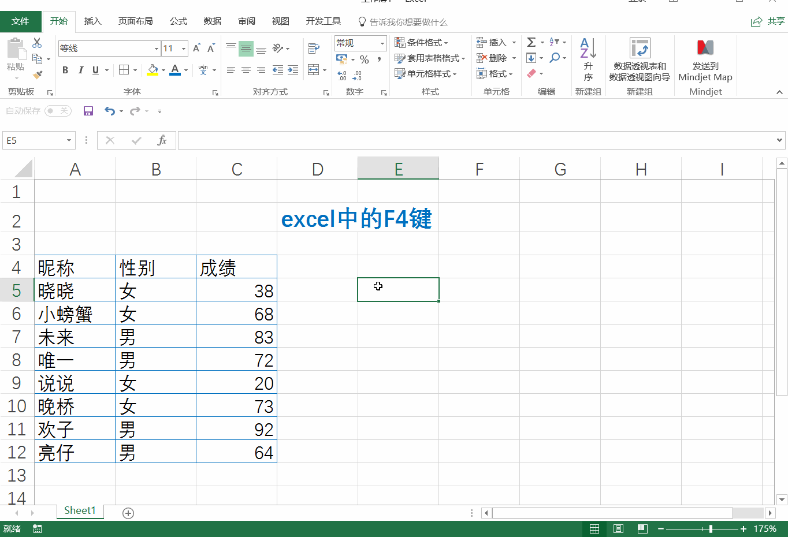Click the Clear eraser icon
This screenshot has height=537, width=788.
point(531,73)
